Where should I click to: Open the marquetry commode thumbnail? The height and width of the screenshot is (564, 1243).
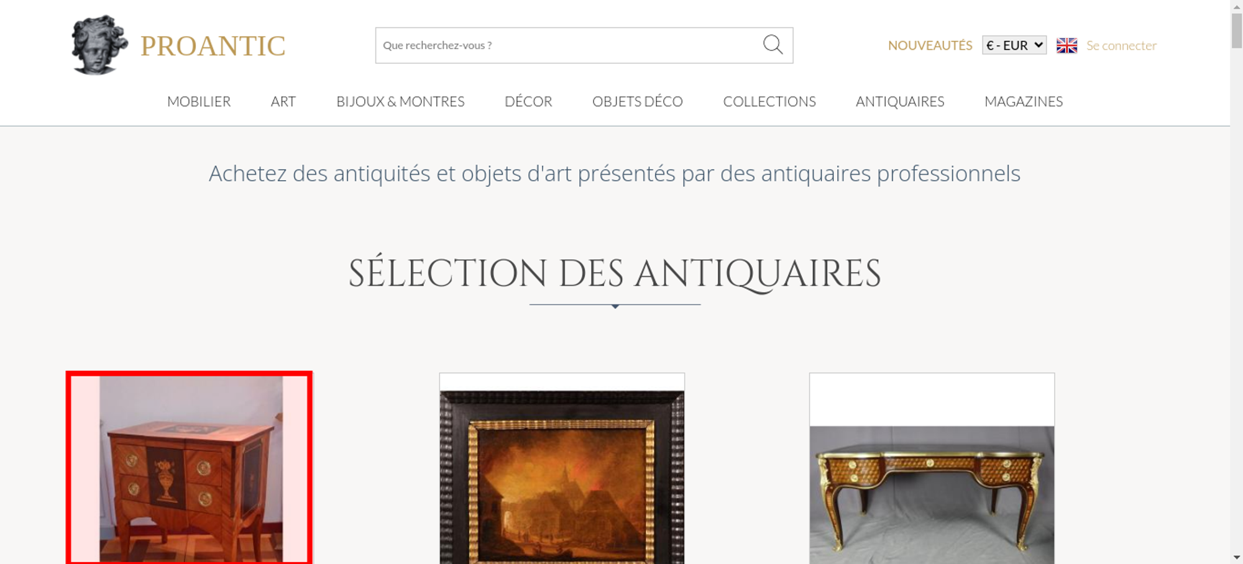tap(190, 468)
